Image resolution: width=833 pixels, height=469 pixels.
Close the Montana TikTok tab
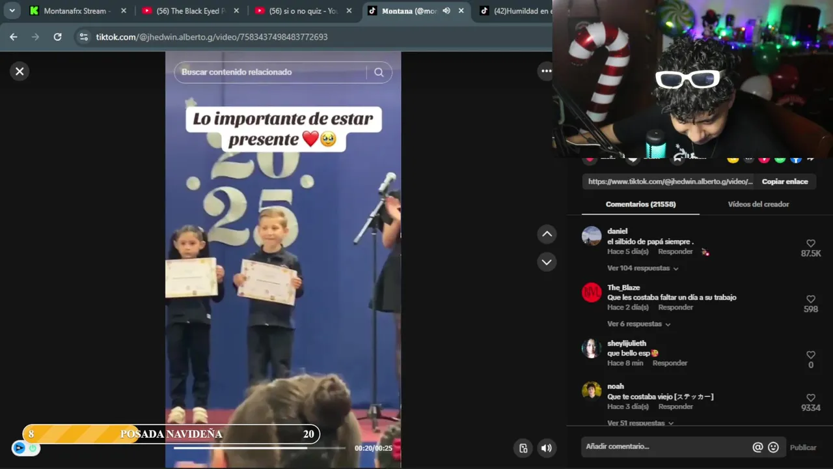point(461,11)
